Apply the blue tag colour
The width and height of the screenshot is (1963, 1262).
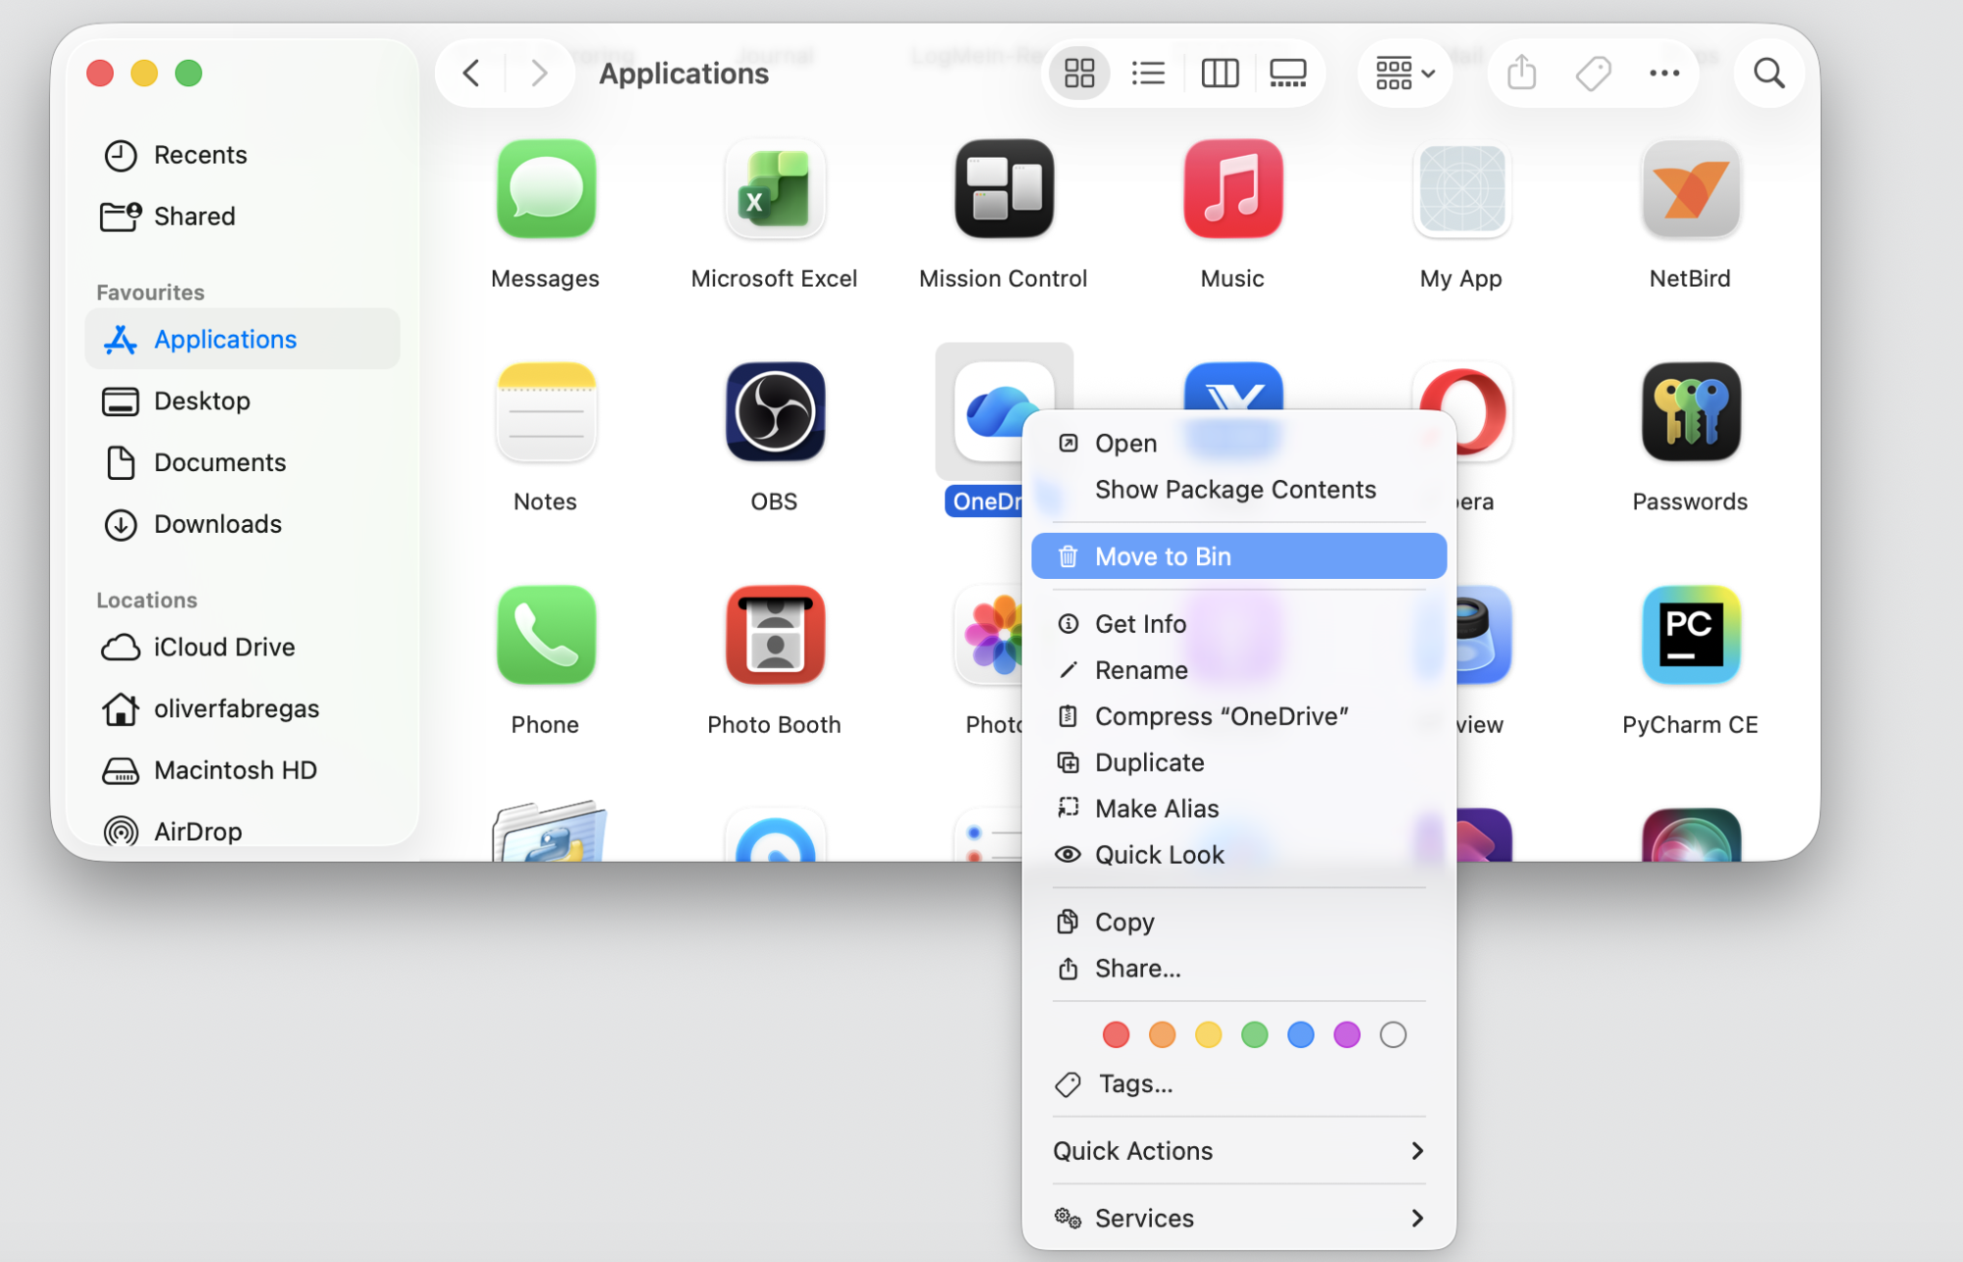tap(1300, 1034)
